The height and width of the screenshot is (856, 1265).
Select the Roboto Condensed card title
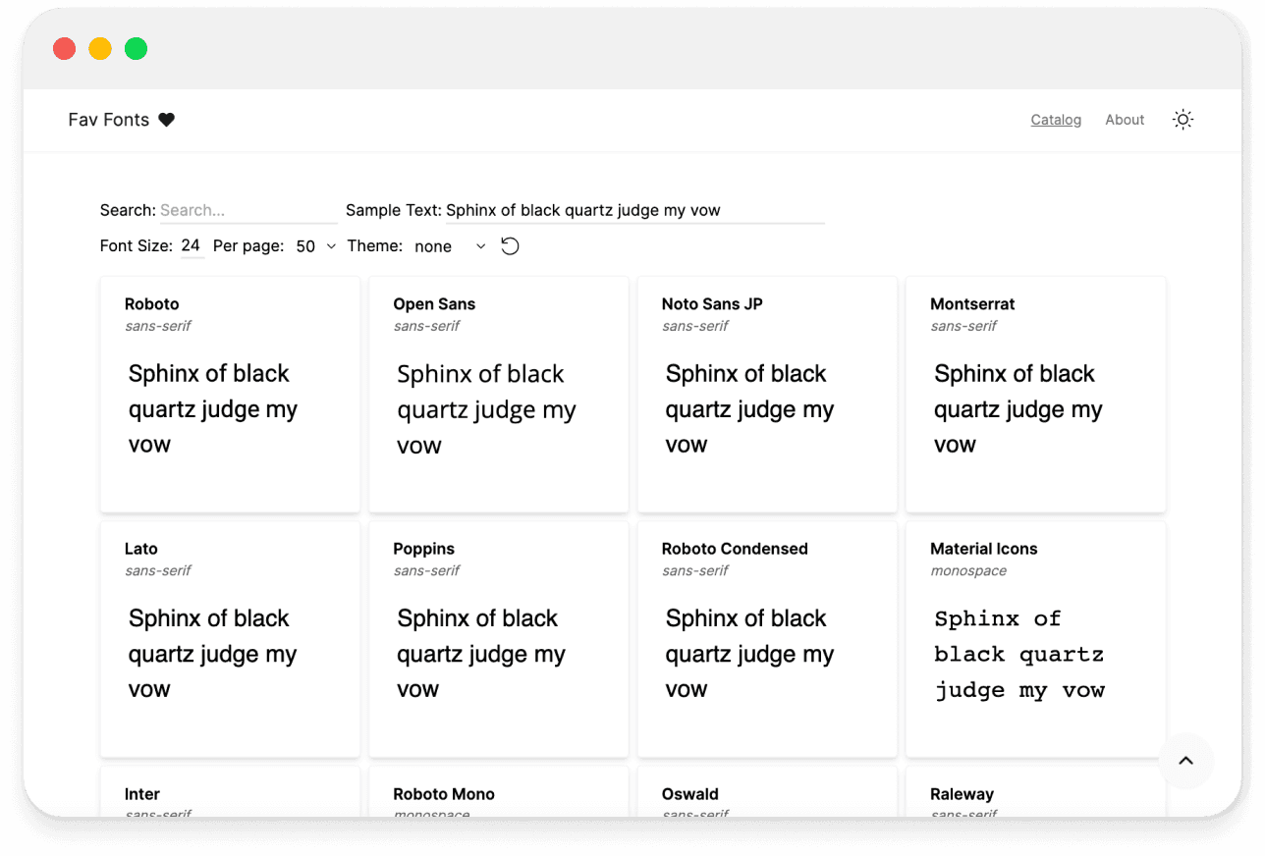click(735, 549)
